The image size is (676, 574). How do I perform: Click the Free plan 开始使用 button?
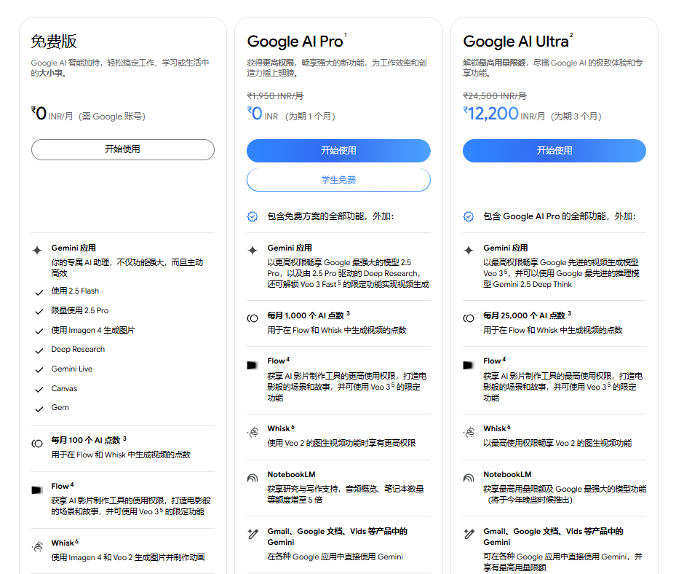point(122,149)
